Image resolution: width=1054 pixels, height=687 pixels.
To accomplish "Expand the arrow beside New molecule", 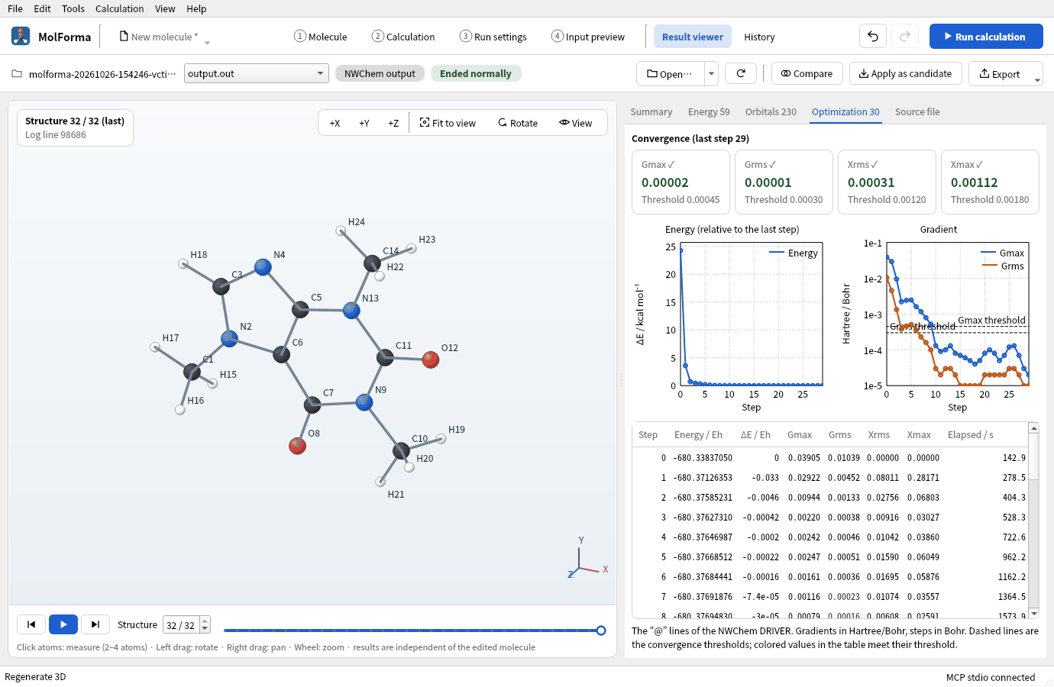I will 207,42.
